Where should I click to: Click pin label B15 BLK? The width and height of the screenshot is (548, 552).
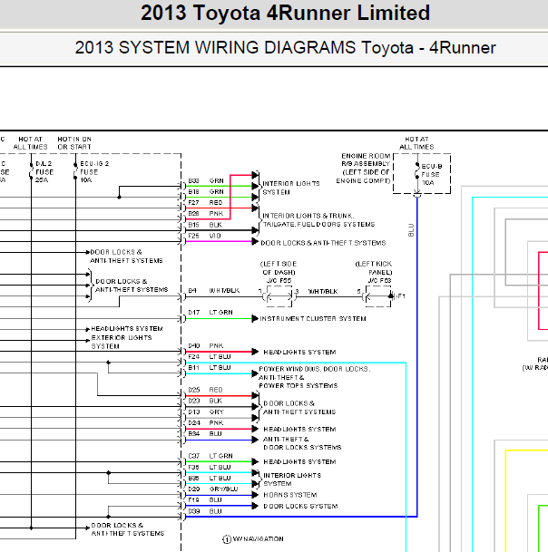[205, 225]
